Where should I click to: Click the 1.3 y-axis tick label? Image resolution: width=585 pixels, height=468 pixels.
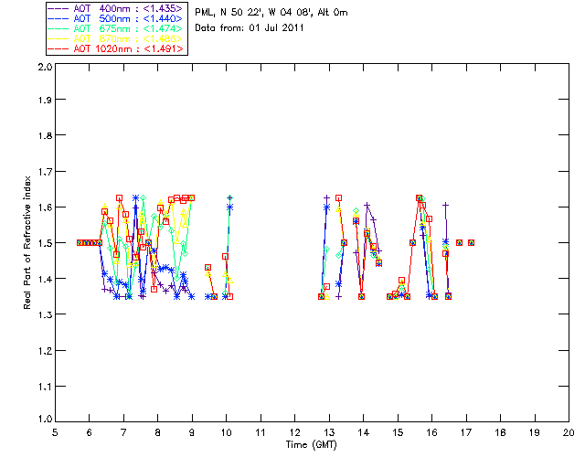point(45,314)
